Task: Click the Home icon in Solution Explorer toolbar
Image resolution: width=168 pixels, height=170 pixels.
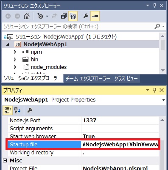Action: click(x=27, y=16)
